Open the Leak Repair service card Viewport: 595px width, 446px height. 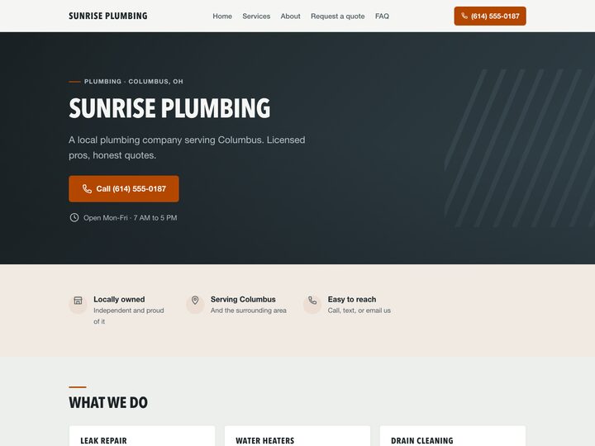click(142, 436)
